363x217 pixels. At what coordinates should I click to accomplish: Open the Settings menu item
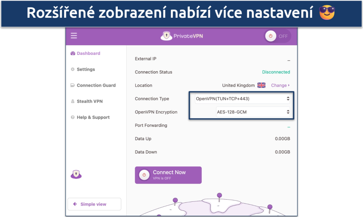[x=86, y=69]
